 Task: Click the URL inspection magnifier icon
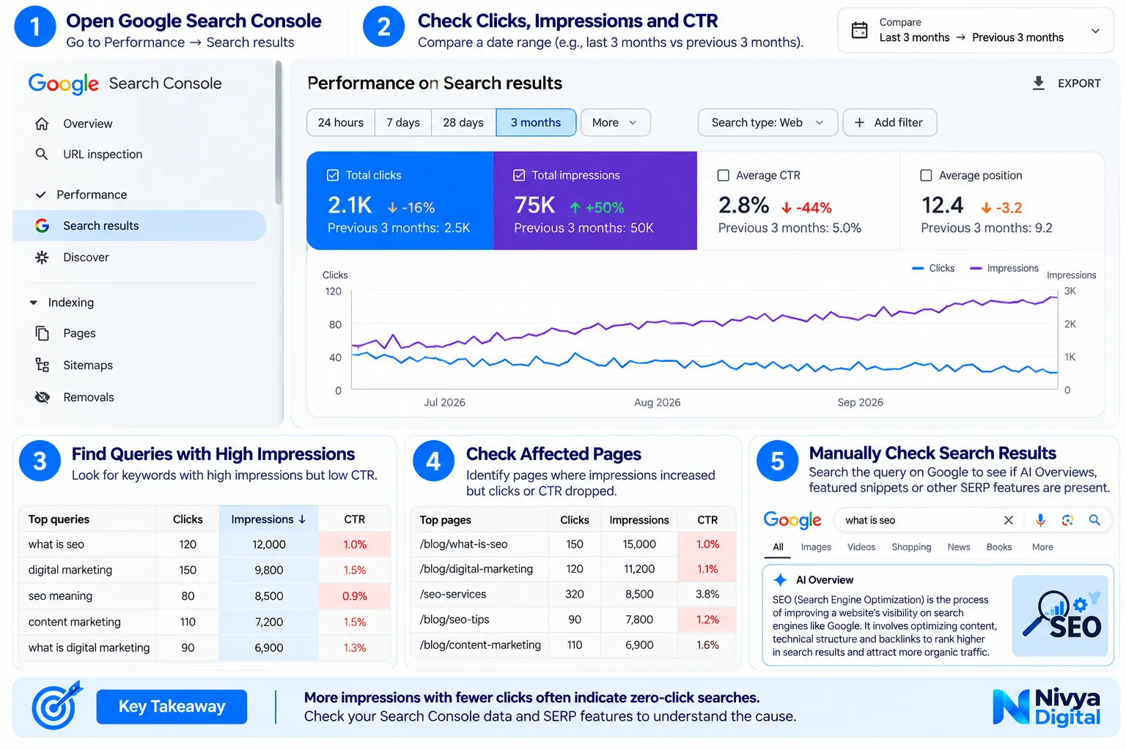coord(42,154)
